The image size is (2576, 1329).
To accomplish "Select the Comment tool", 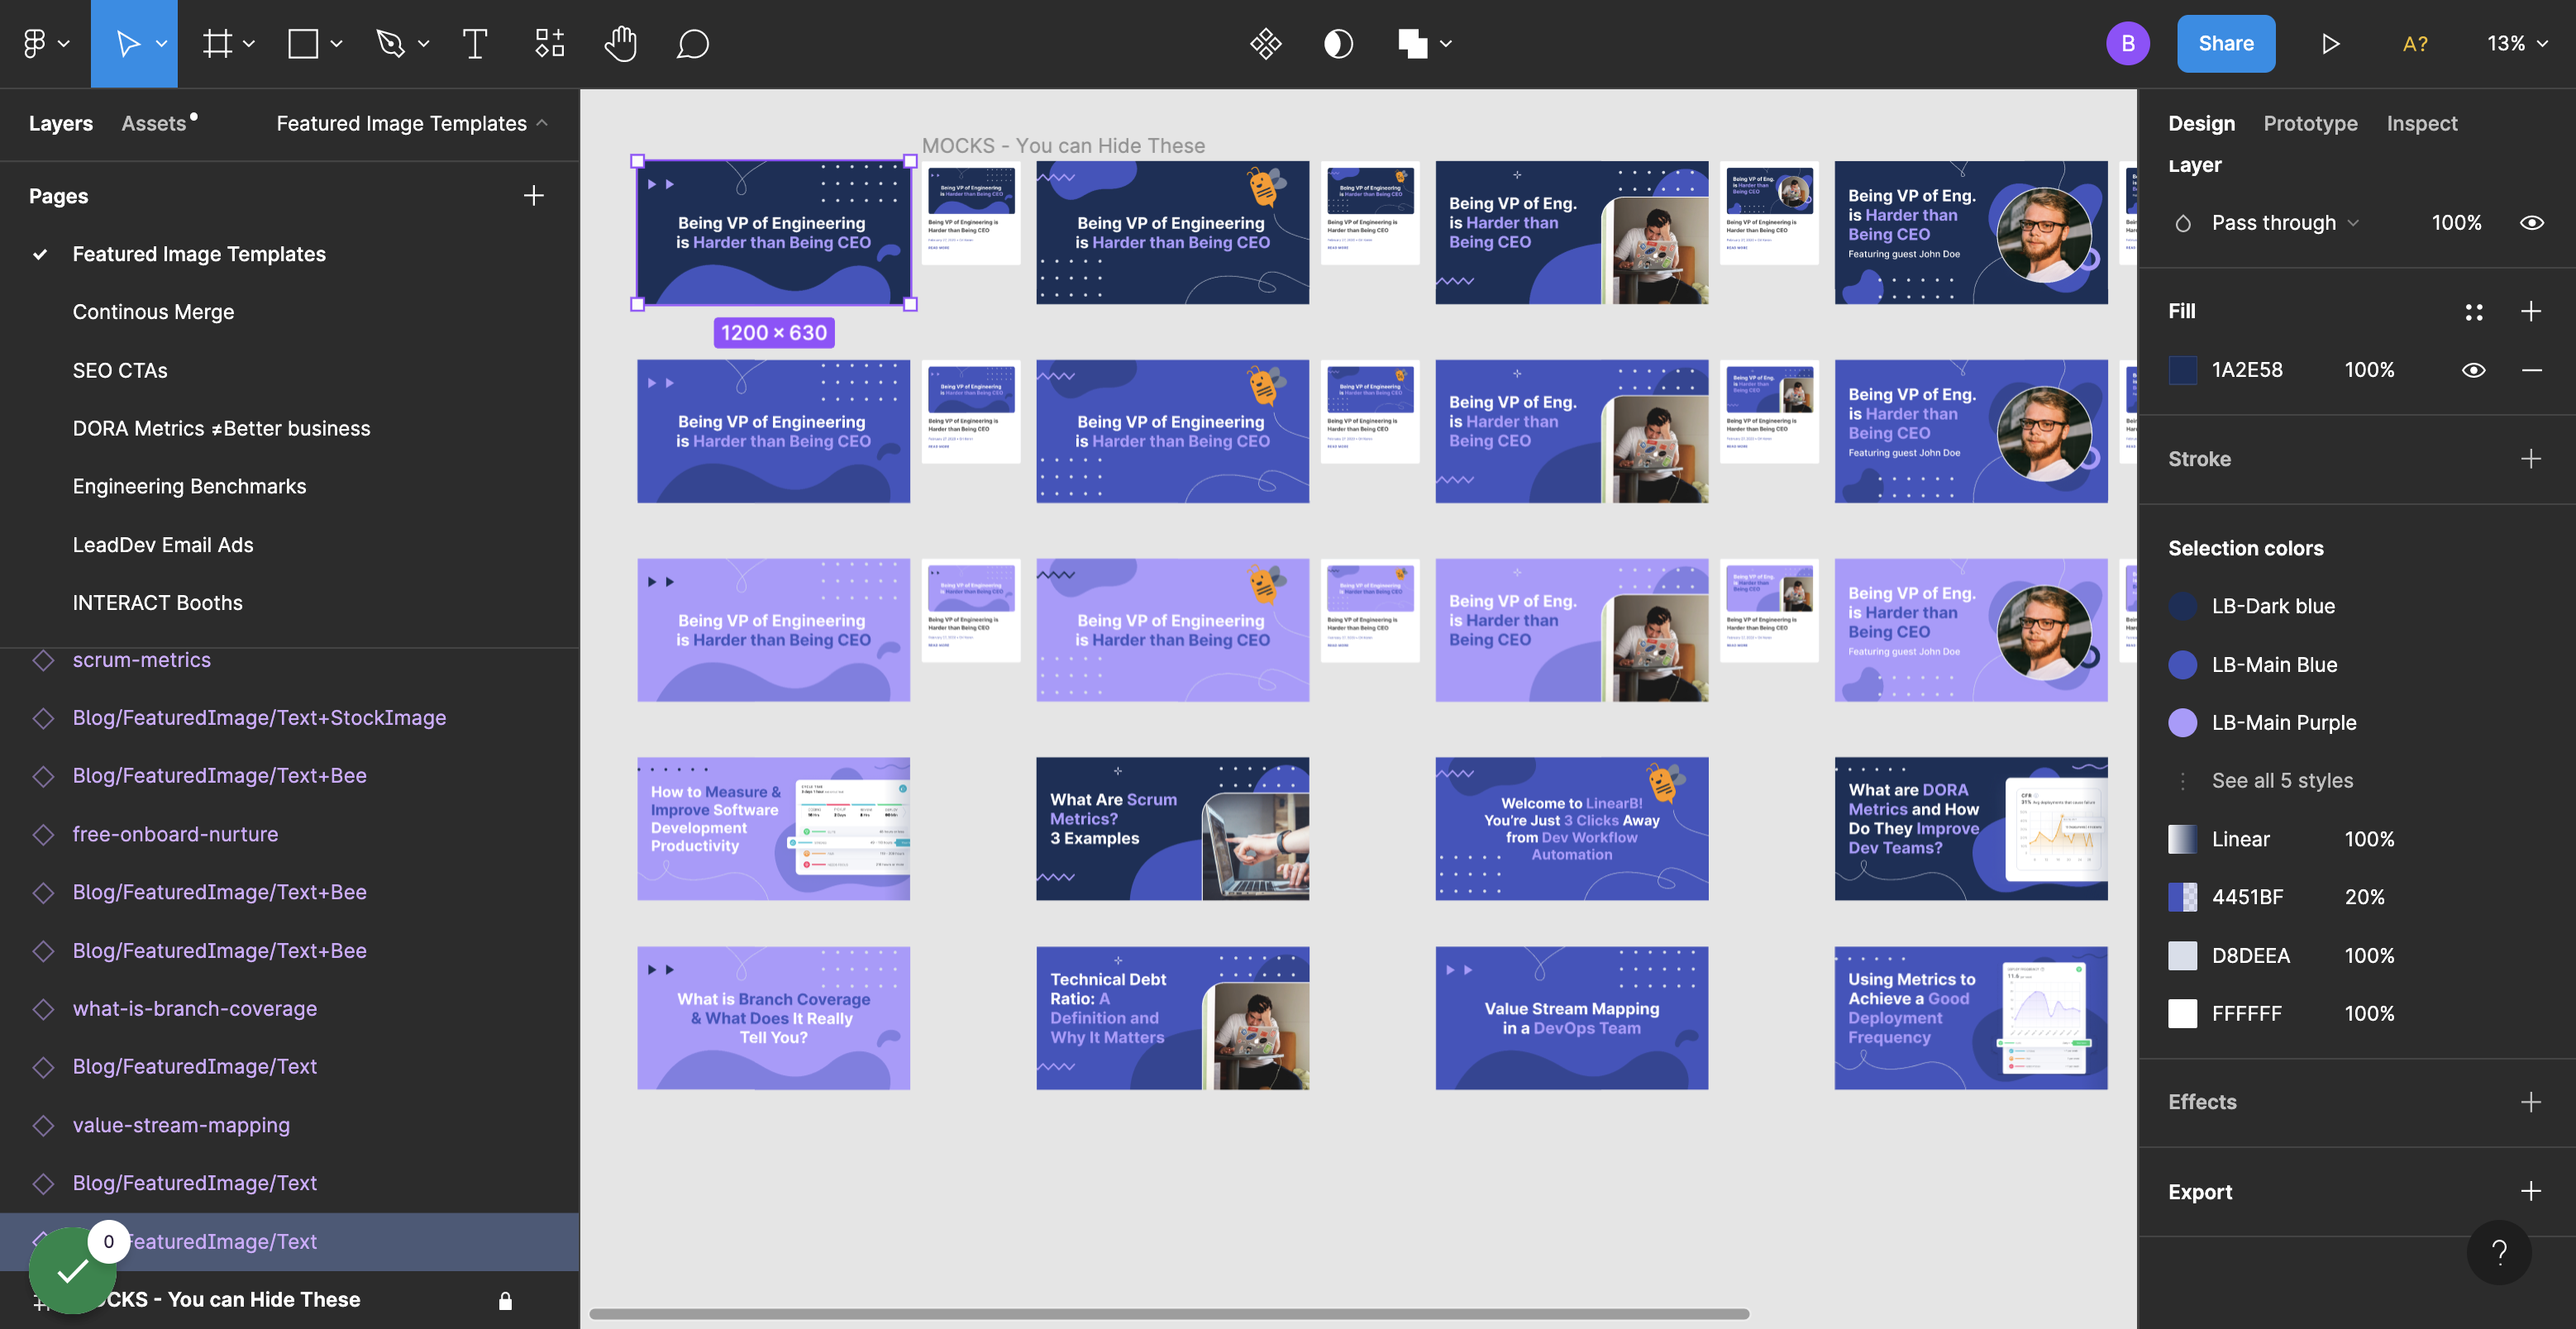I will tap(692, 43).
